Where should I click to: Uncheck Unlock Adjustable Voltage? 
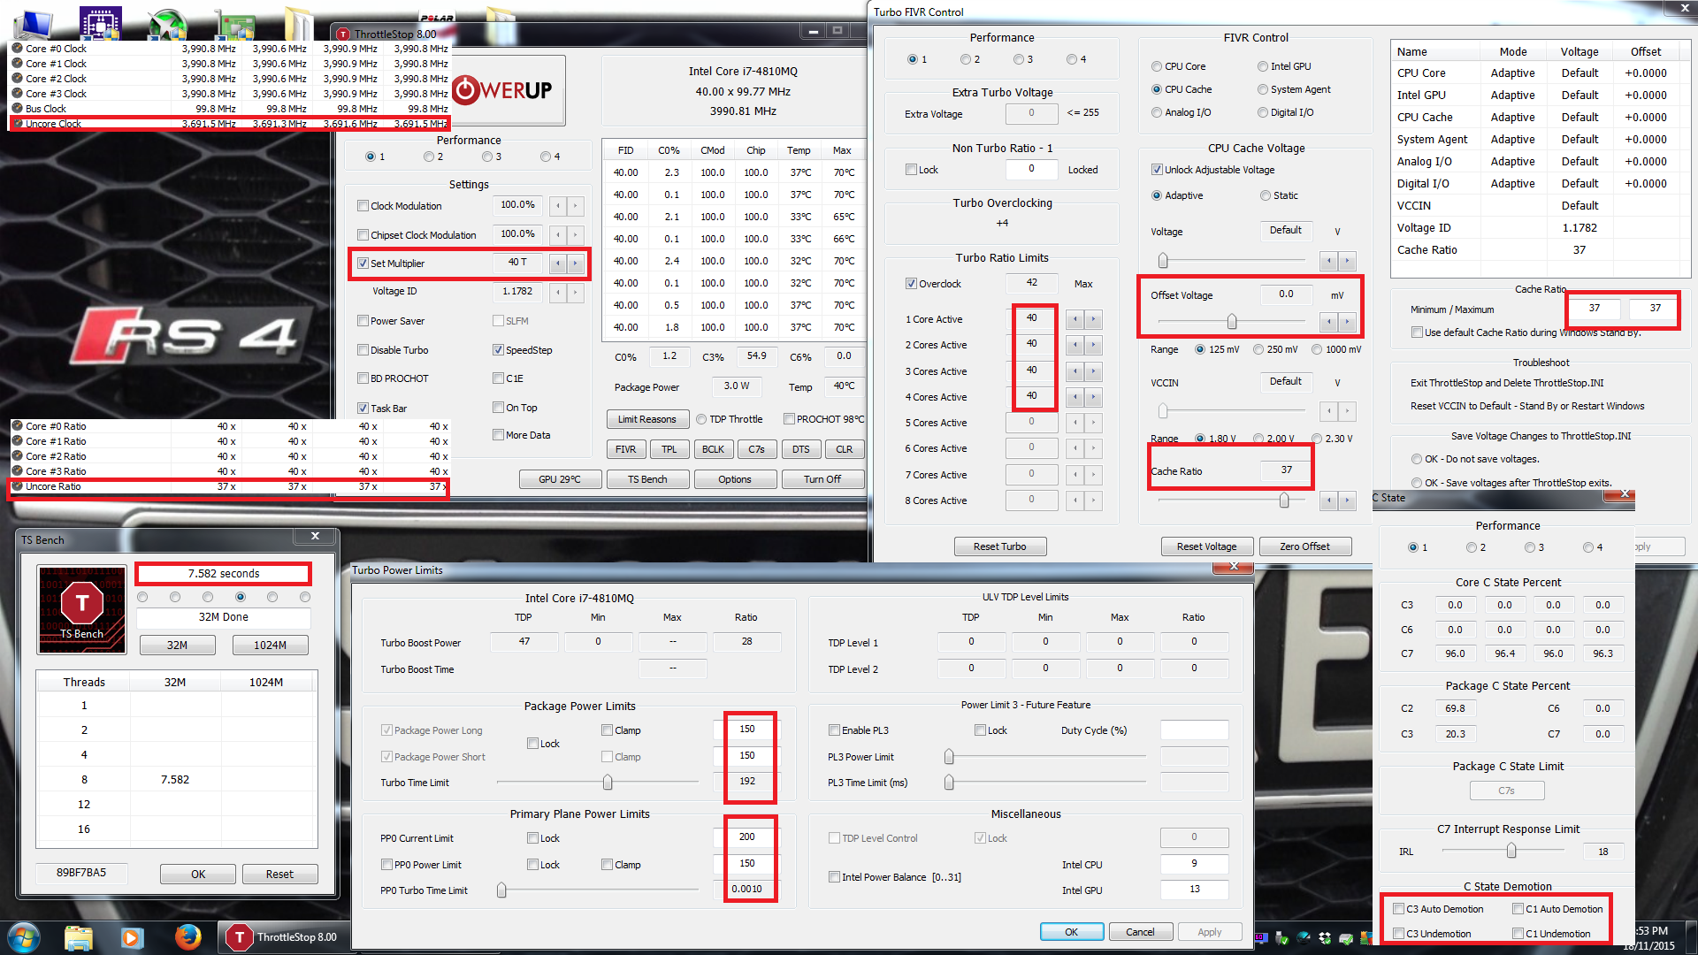tap(1157, 170)
